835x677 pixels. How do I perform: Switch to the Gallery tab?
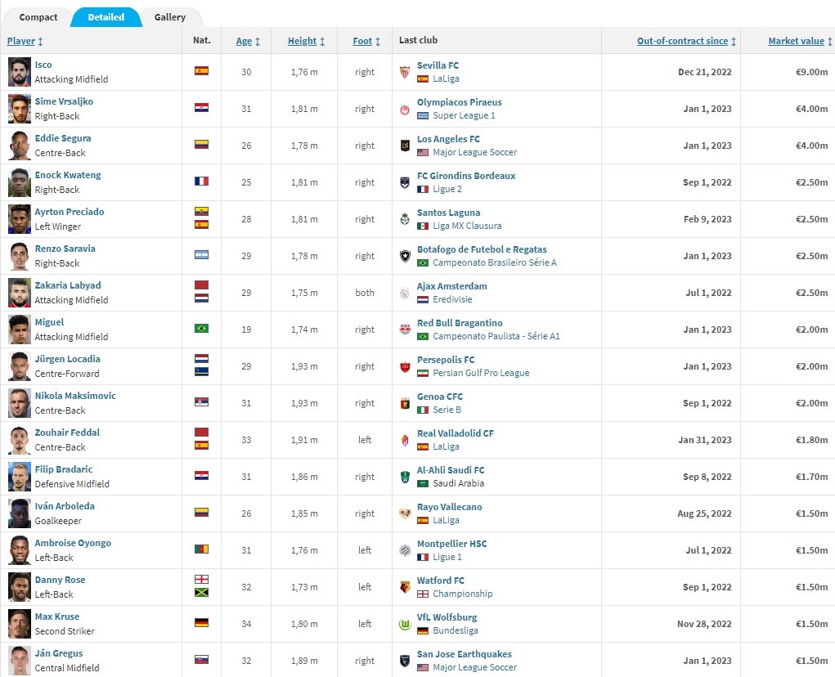[x=170, y=17]
